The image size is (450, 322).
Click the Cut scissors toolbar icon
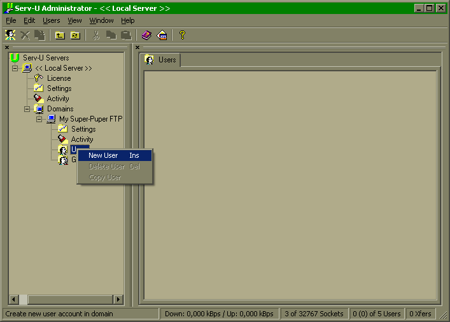pos(96,35)
